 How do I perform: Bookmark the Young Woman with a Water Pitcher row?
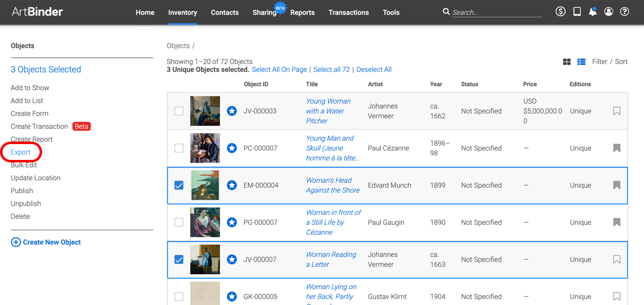click(x=617, y=111)
